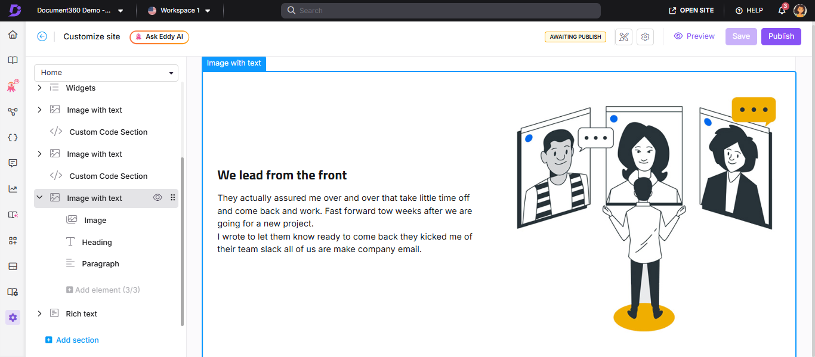Open the Home icon in left sidebar
The image size is (815, 357).
[13, 35]
